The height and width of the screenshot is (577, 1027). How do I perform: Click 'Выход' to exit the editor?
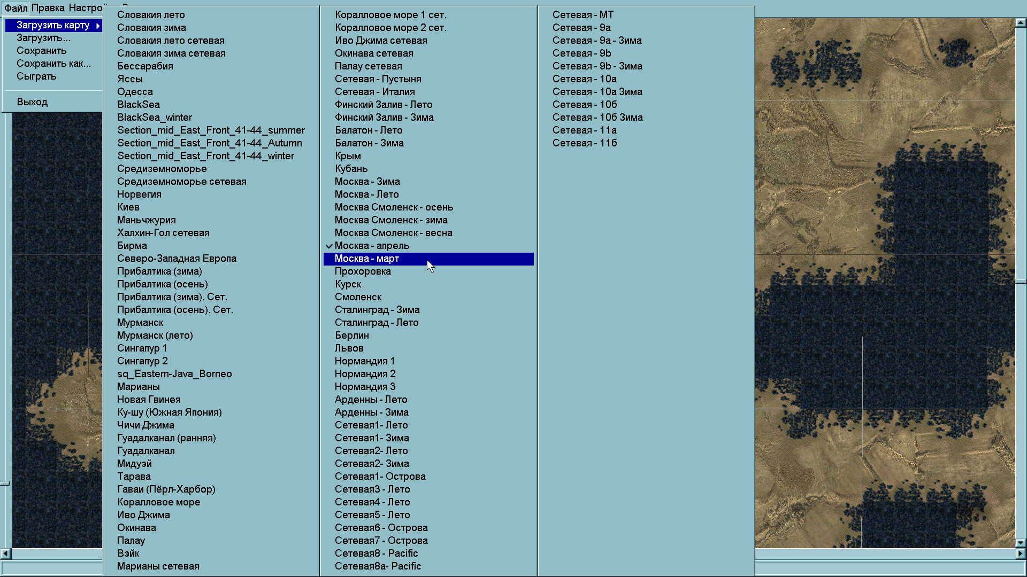(32, 102)
